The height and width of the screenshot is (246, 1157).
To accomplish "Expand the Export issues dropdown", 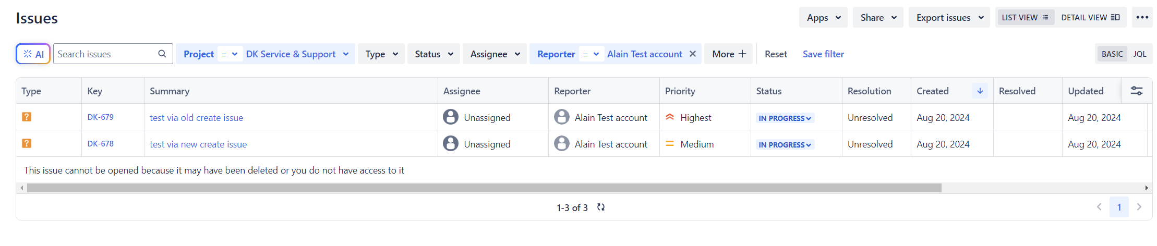I will [x=949, y=17].
